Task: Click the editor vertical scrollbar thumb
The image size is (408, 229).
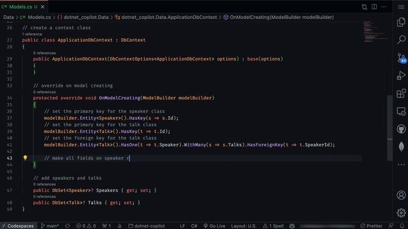Action: pos(390,128)
